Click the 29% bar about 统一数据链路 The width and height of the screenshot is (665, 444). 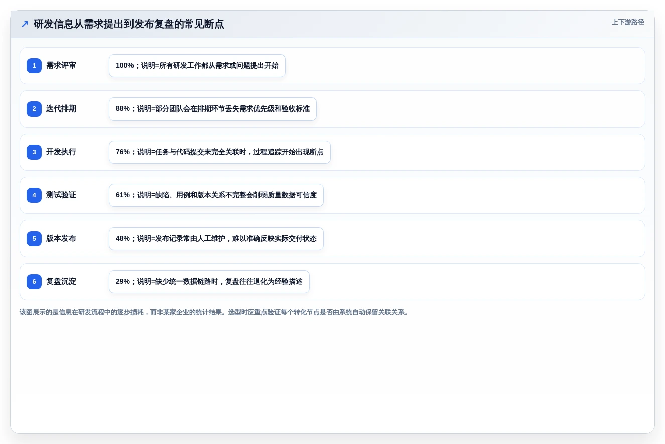coord(209,282)
